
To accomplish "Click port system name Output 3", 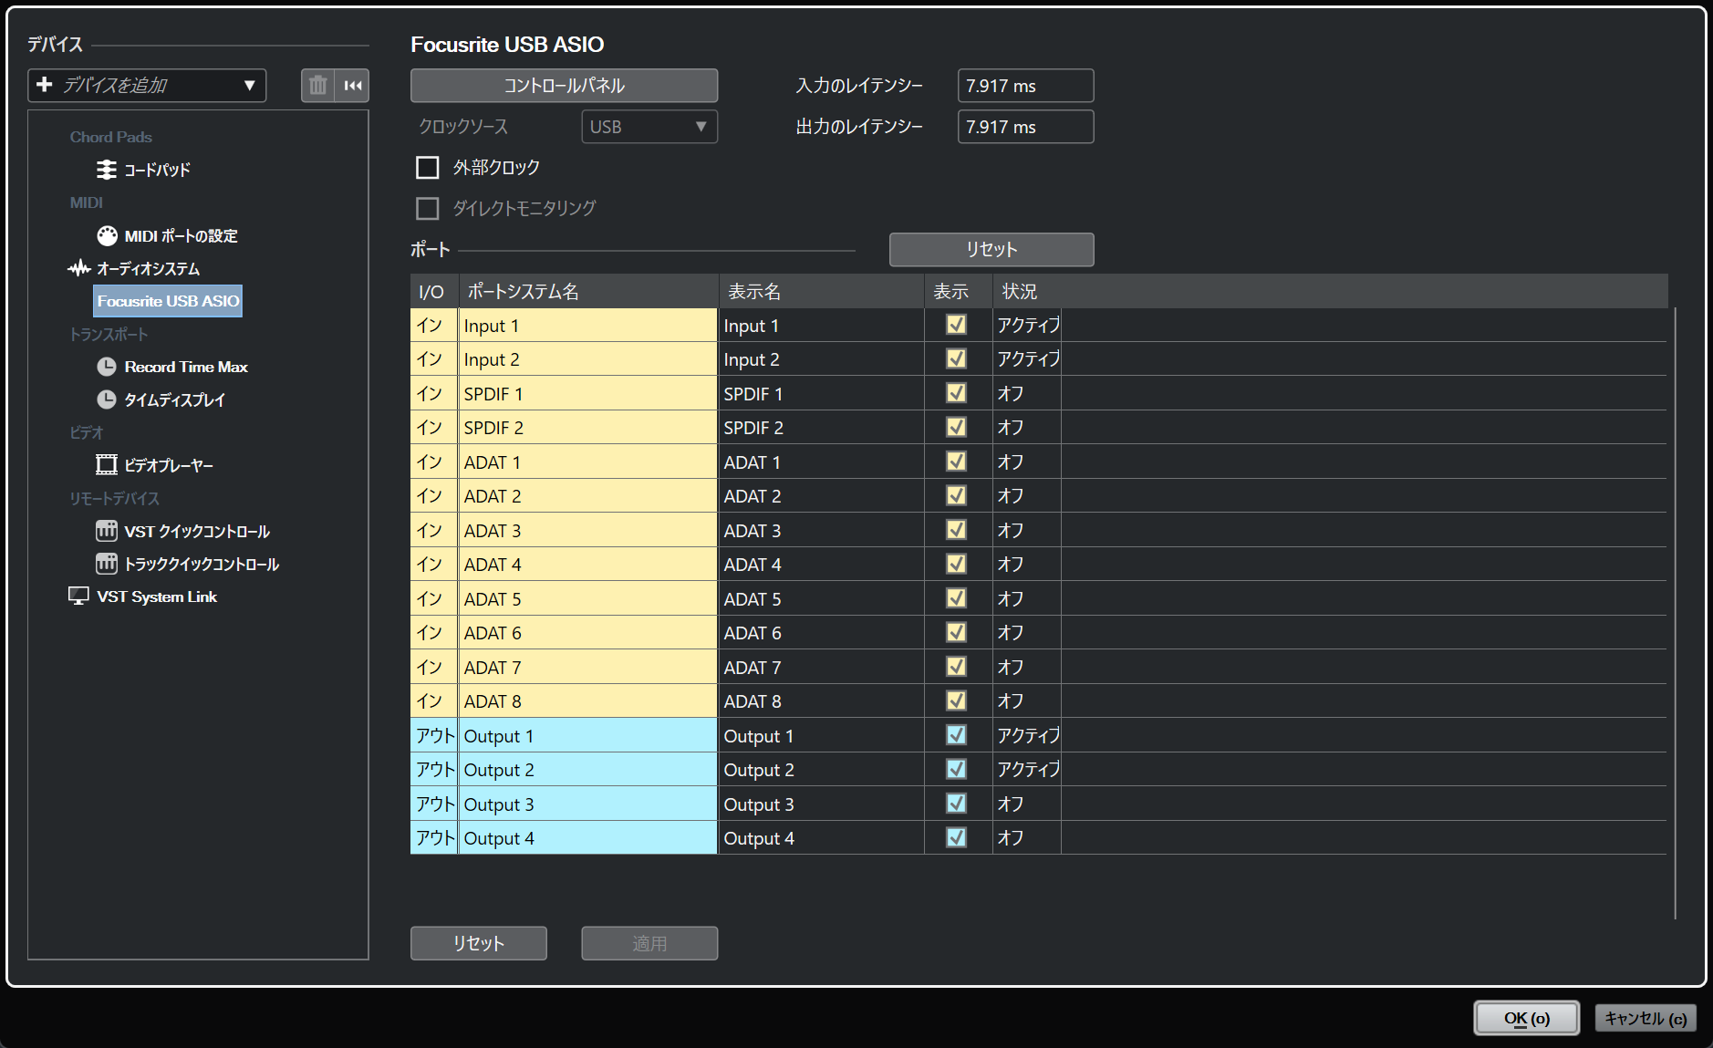I will point(588,804).
